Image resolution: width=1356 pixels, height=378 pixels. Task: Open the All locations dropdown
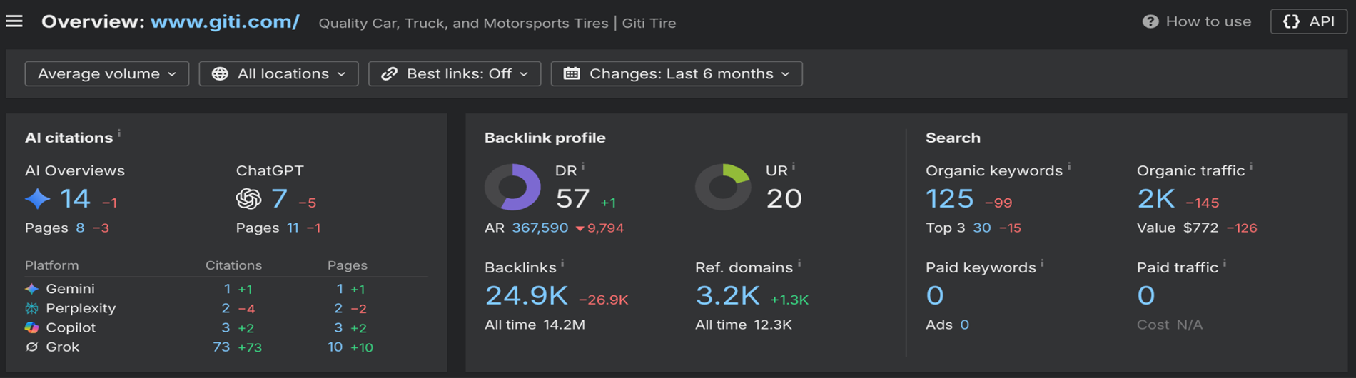(278, 73)
